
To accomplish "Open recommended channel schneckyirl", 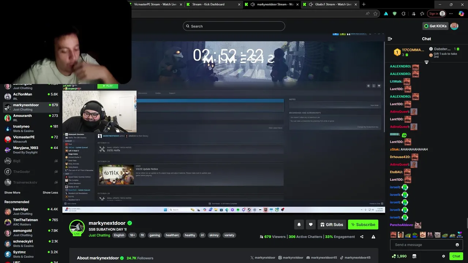I will click(x=31, y=243).
